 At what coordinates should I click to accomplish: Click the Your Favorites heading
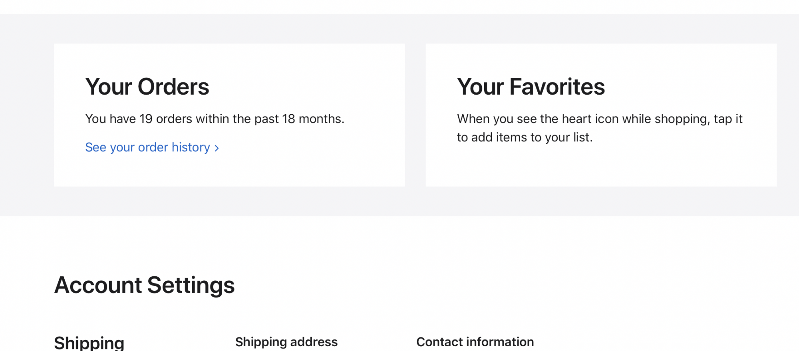[531, 87]
